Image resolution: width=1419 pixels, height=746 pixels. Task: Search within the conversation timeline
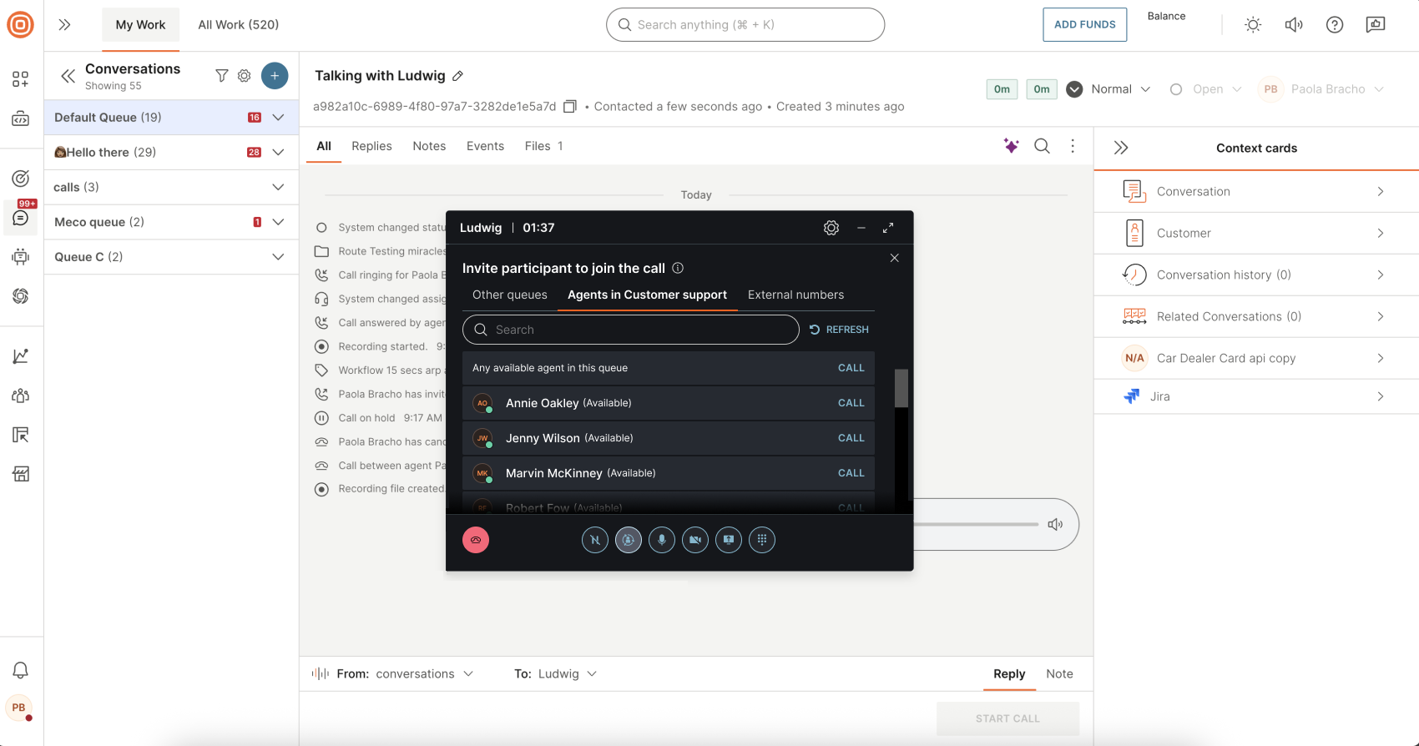tap(1043, 146)
